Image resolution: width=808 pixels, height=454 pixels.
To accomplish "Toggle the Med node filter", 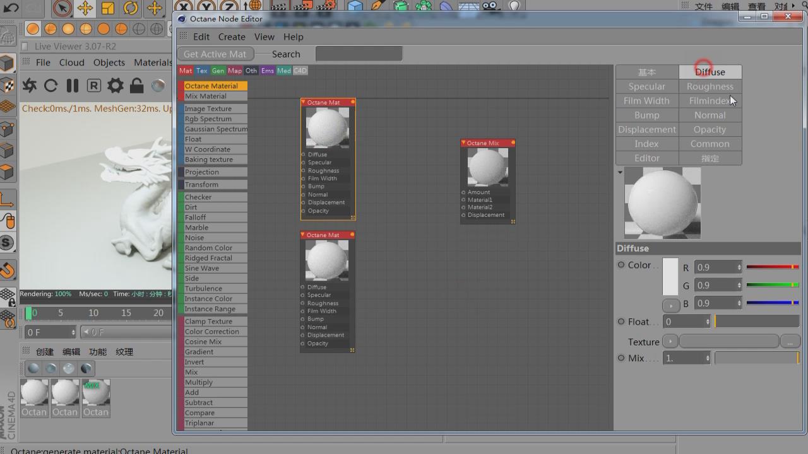I will [x=284, y=71].
